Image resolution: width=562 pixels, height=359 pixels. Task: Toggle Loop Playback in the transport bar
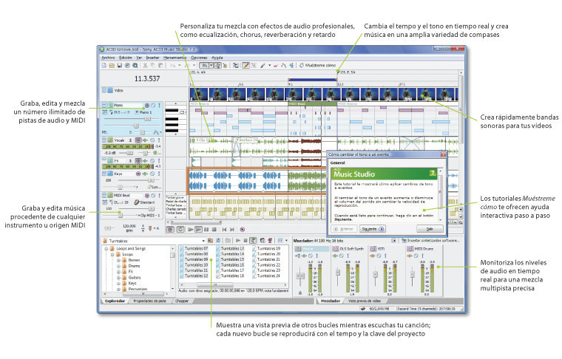point(180,230)
